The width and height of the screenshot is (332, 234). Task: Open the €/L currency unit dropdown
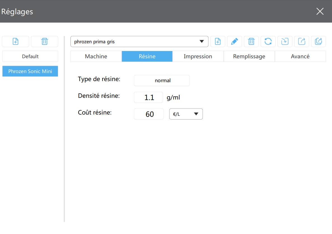(x=186, y=114)
